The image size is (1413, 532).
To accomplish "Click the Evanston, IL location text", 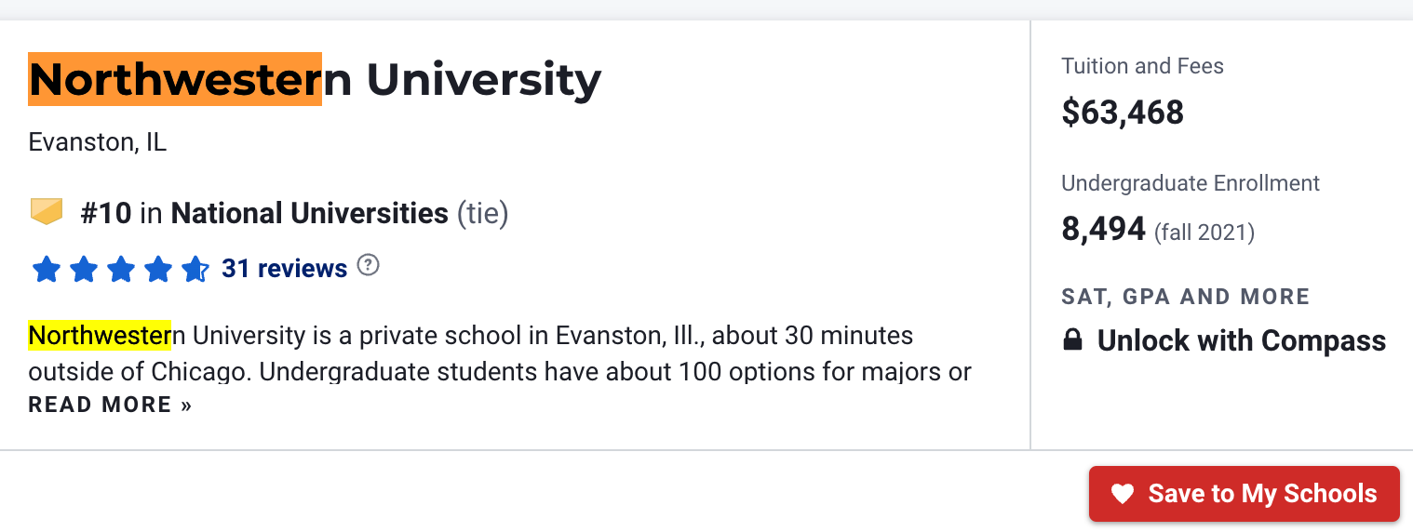I will [x=98, y=142].
